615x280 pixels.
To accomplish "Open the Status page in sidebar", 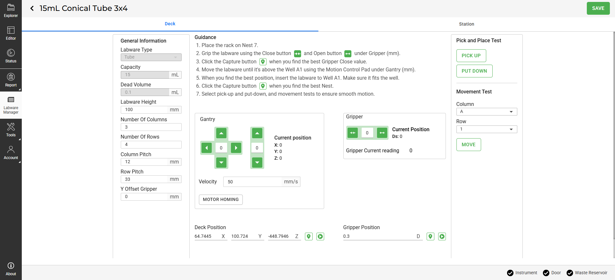I will pyautogui.click(x=11, y=56).
